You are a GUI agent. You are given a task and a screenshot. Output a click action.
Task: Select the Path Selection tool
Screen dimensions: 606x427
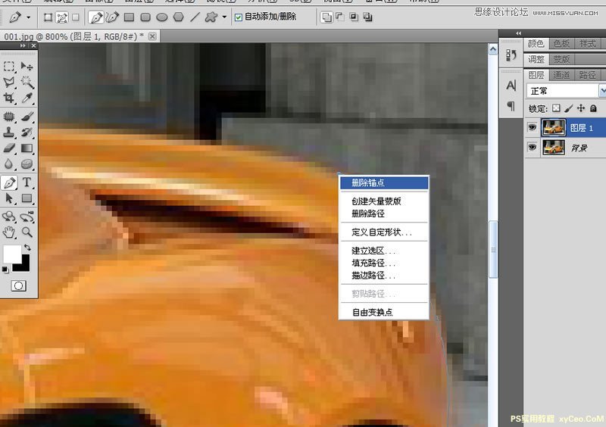(9, 198)
